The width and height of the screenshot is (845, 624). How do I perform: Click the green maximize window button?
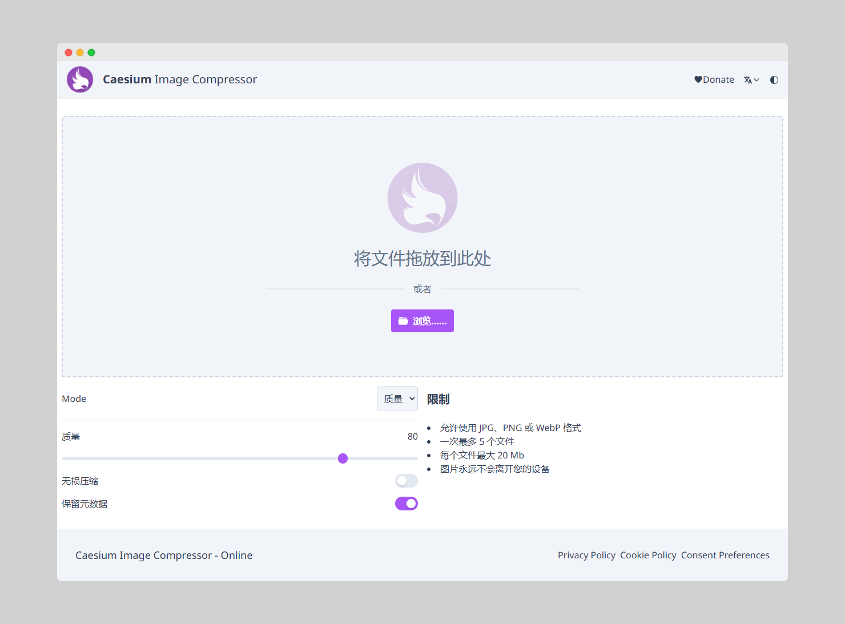(x=91, y=53)
